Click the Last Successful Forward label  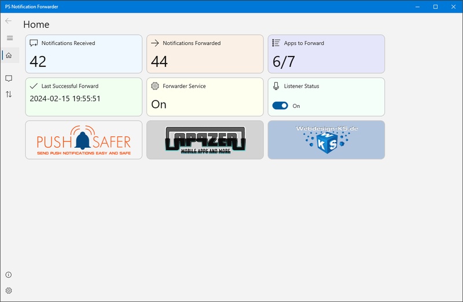(x=70, y=86)
